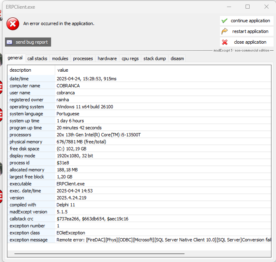276x262 pixels.
Task: Click the red X close application icon
Action: coord(225,42)
